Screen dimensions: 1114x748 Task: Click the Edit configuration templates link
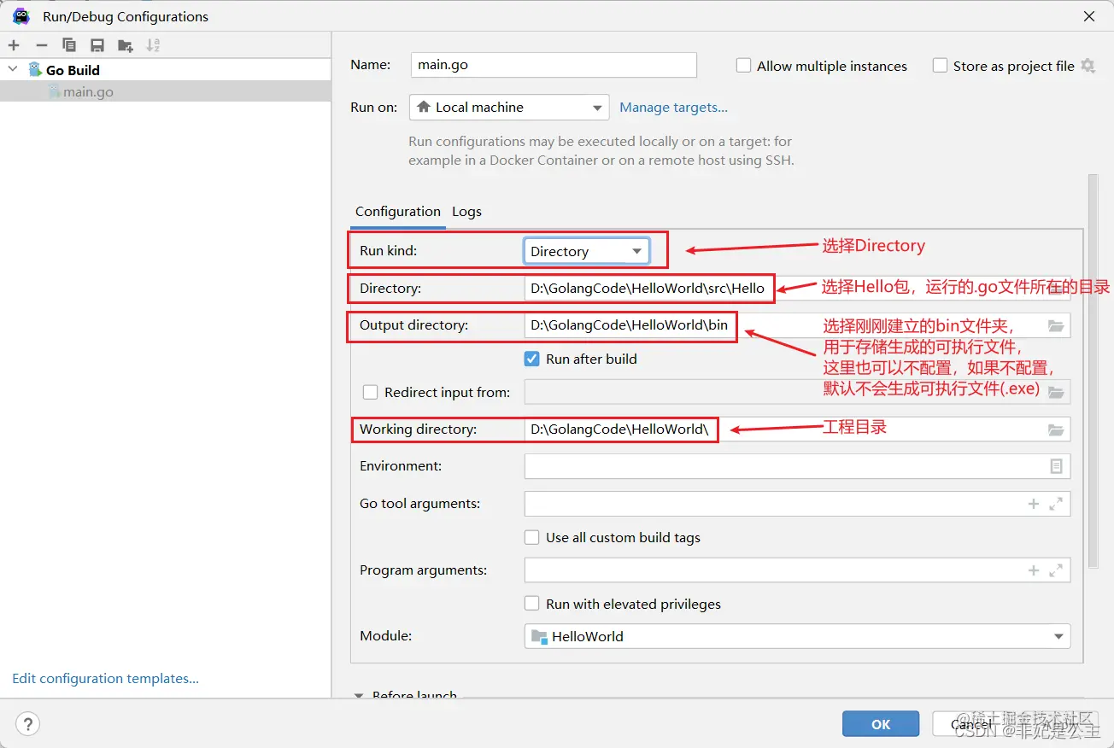[104, 678]
